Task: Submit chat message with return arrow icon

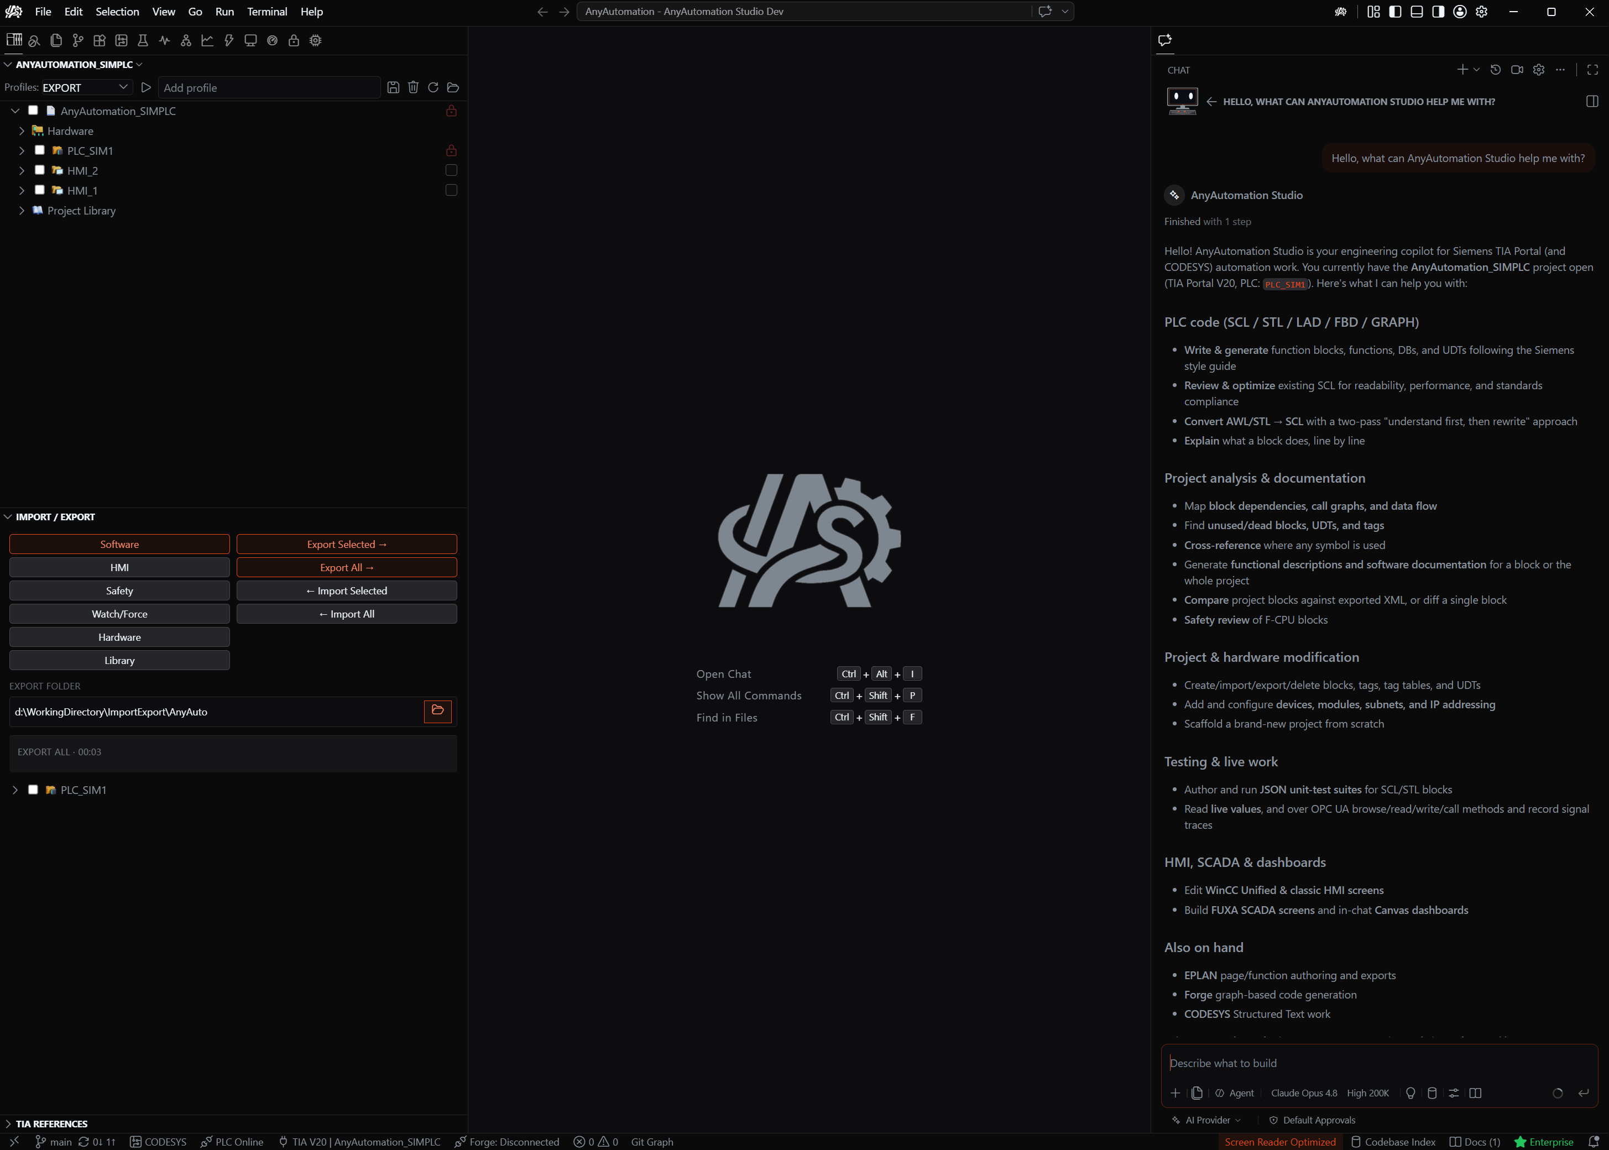Action: click(1584, 1092)
